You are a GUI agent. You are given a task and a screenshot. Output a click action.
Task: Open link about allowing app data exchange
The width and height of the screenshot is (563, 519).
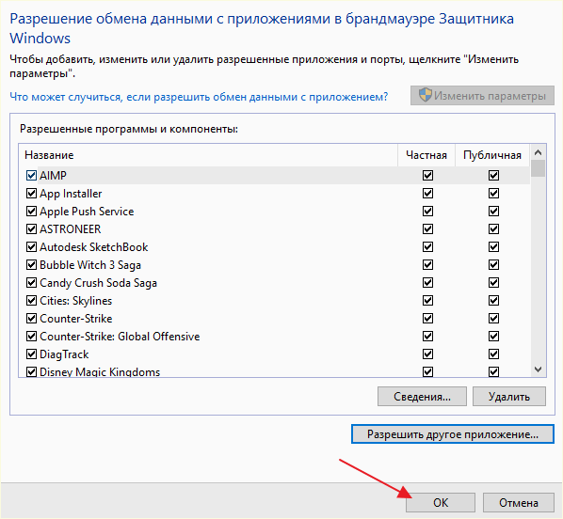click(199, 97)
